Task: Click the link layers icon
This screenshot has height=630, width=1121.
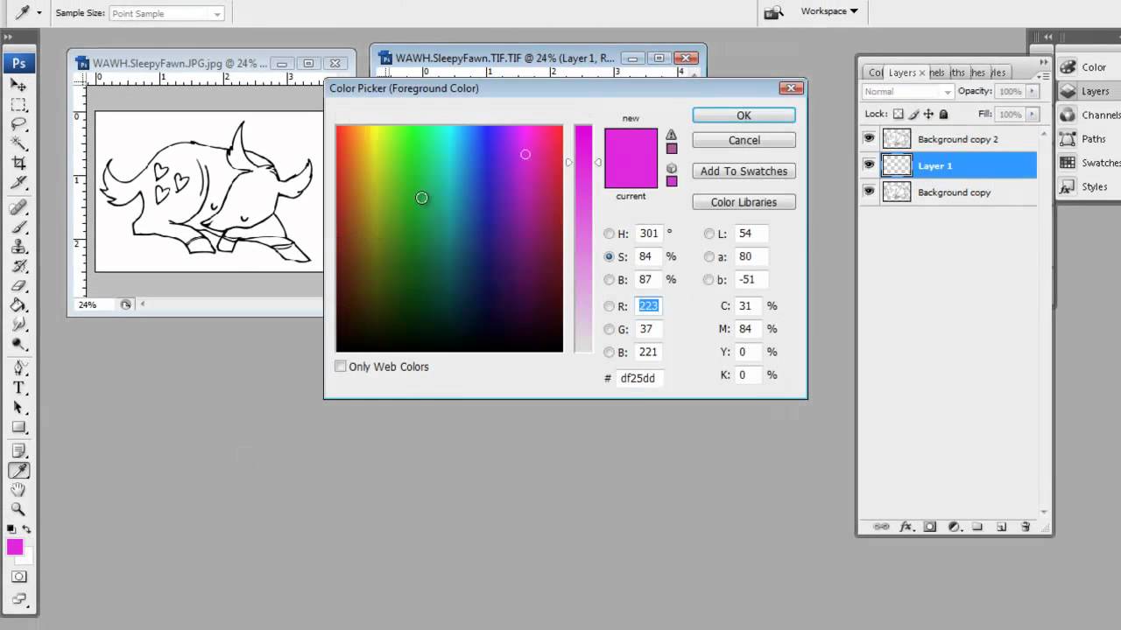Action: [x=882, y=527]
